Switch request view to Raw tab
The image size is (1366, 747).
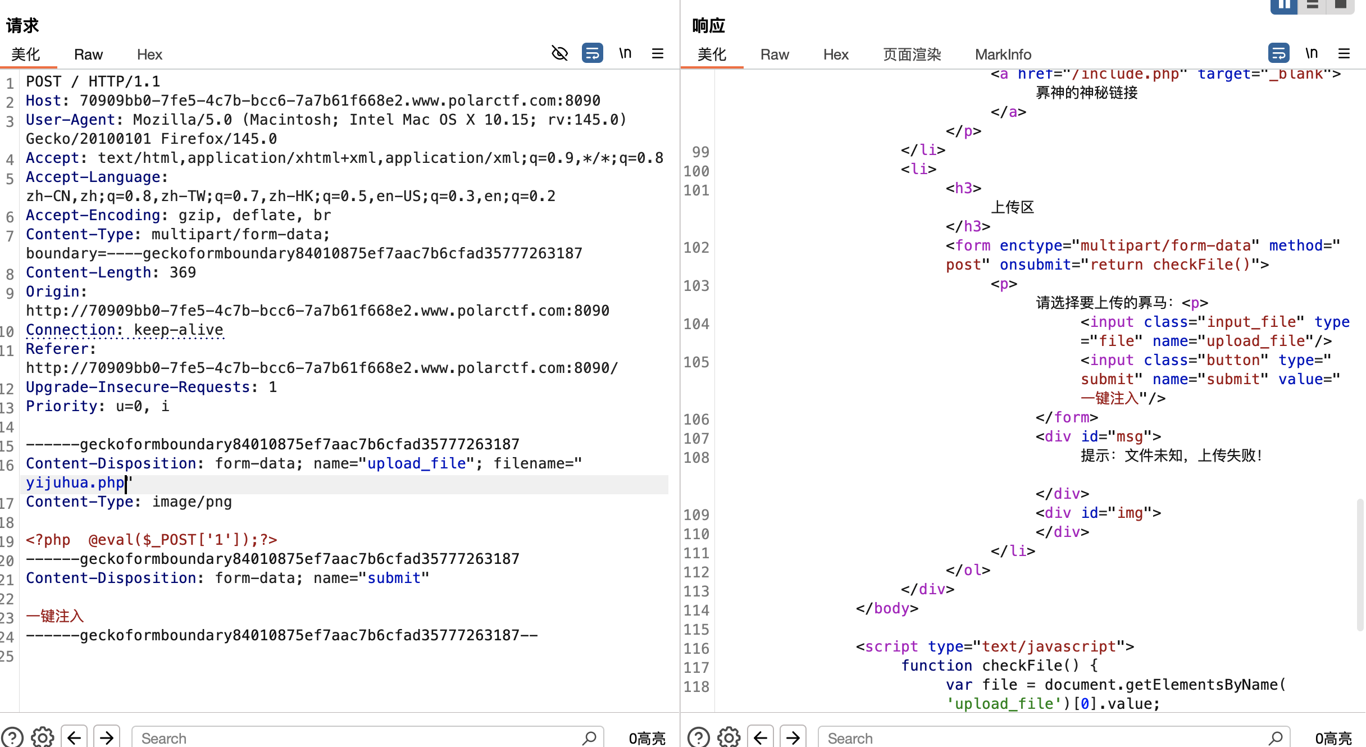tap(88, 54)
